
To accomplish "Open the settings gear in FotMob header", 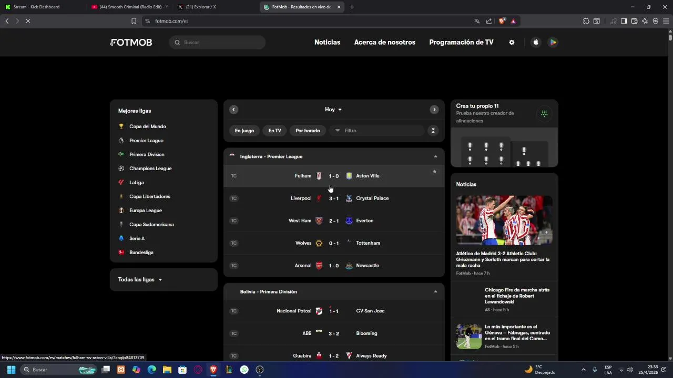I will tap(512, 43).
